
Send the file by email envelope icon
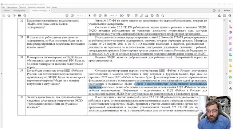(x=224, y=16)
